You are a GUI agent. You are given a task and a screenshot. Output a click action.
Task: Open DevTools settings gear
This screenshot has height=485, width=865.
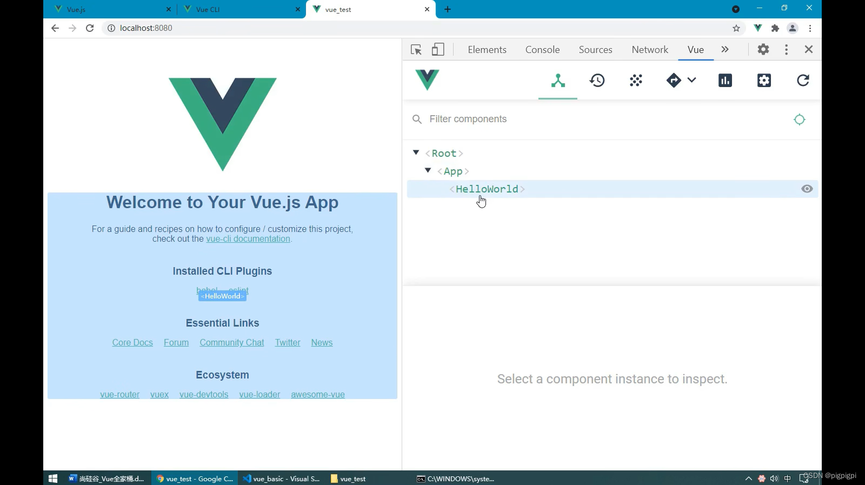click(763, 49)
